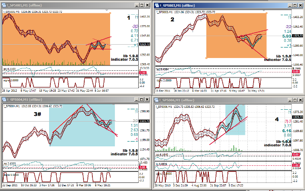Click the red 5.00 level label in !_SP5001
This screenshot has height=191, width=305.
coord(143,74)
